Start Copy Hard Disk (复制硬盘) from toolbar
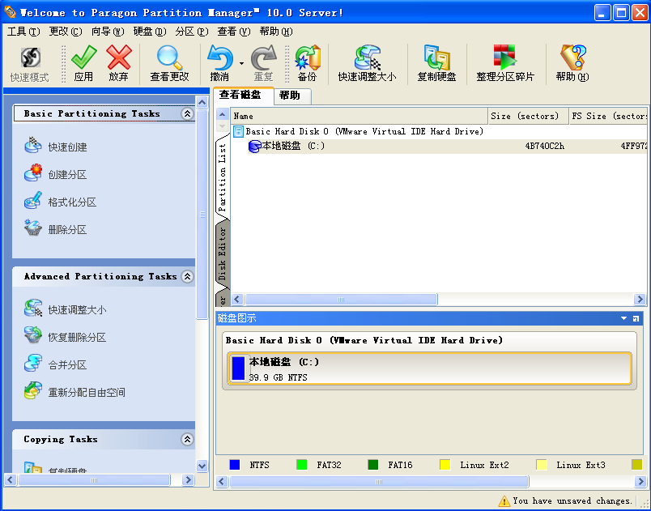 tap(436, 63)
